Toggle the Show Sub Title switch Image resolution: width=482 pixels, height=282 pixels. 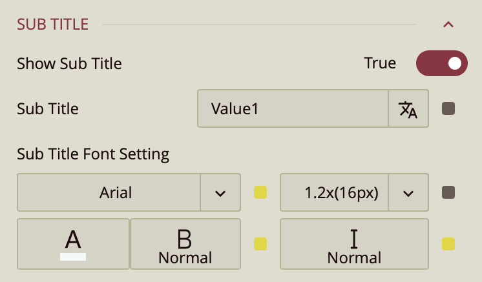tap(442, 63)
